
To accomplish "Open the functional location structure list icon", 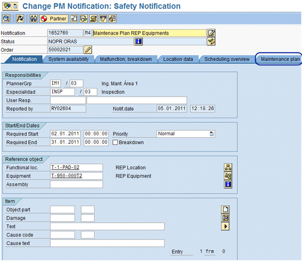I will point(228,167).
